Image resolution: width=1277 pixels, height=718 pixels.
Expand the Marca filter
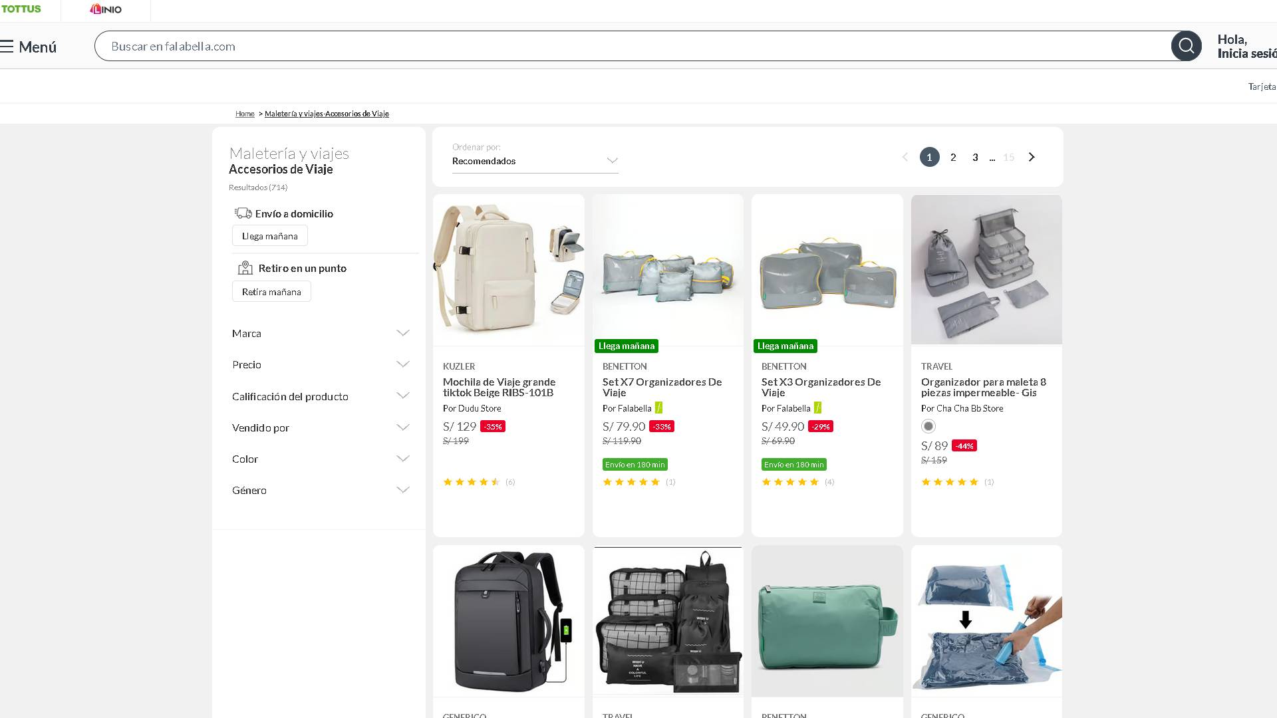pos(321,333)
